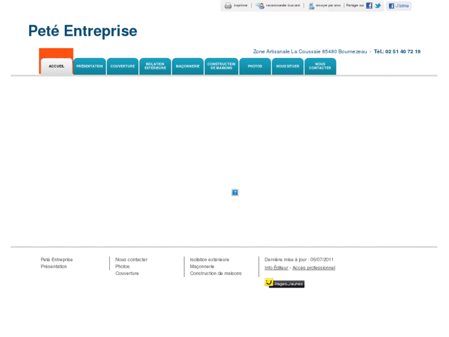449x337 pixels.
Task: Open the Accueil tab
Action: pos(56,66)
